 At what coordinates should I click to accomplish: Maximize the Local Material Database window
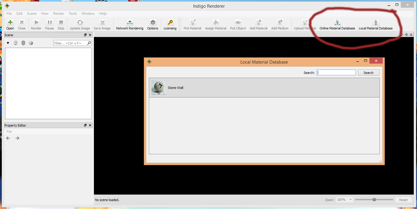[365, 61]
